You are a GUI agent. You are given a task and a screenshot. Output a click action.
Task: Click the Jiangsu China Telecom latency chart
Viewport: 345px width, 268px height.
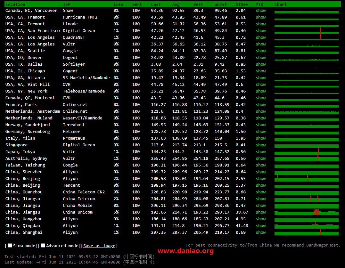coord(307,199)
